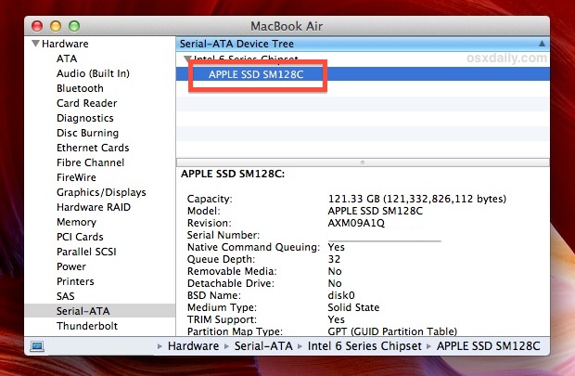Click the computer icon in path bar

tap(37, 346)
